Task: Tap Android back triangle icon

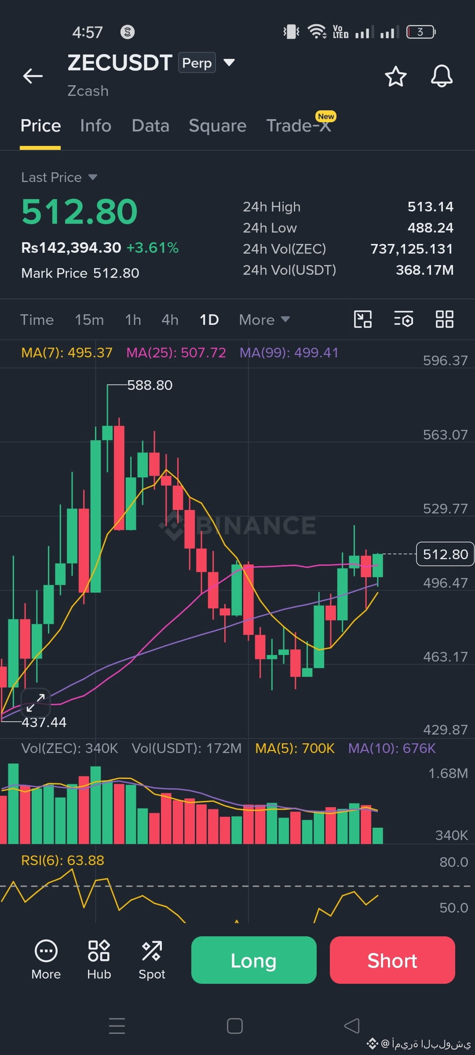Action: click(x=352, y=1026)
